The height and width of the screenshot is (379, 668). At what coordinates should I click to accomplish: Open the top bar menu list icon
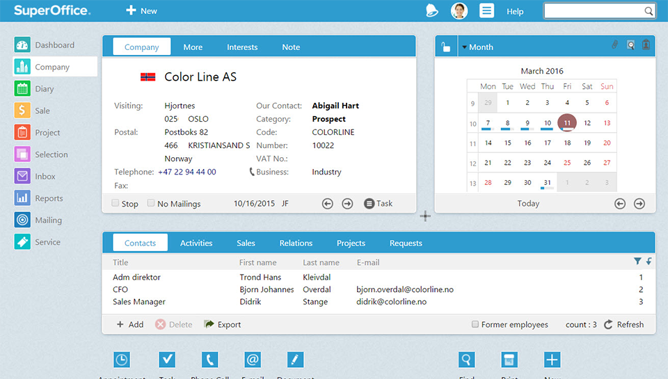click(486, 10)
